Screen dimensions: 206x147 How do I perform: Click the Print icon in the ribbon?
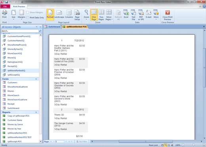(x=4, y=14)
